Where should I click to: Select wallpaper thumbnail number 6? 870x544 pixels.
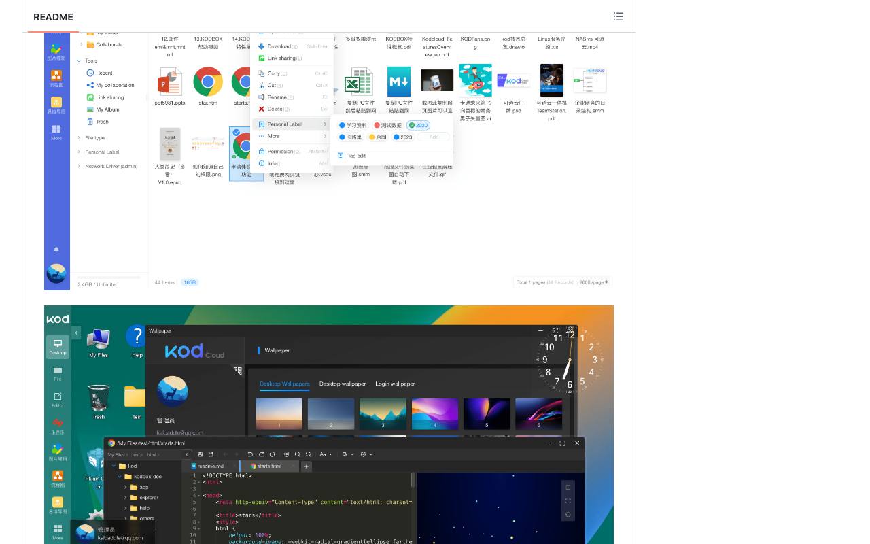[539, 414]
